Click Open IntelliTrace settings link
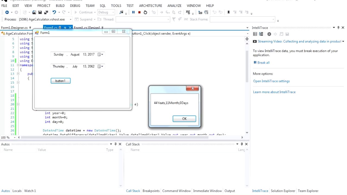Image resolution: width=347 pixels, height=195 pixels. [271, 81]
